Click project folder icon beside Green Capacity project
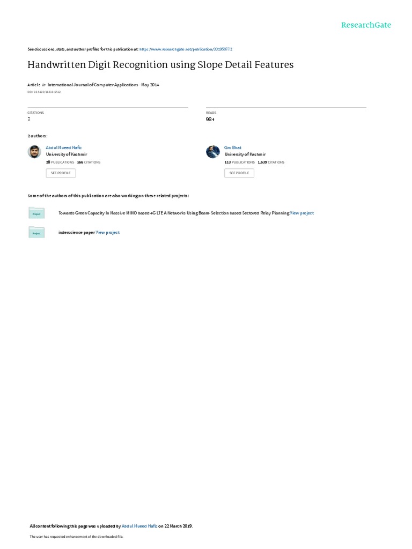412x549 pixels. point(36,213)
